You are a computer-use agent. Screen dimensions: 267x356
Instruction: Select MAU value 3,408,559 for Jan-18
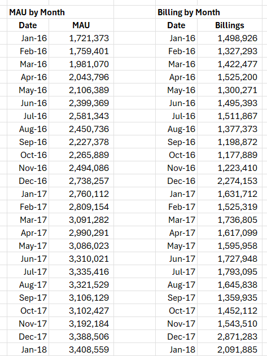coord(81,349)
